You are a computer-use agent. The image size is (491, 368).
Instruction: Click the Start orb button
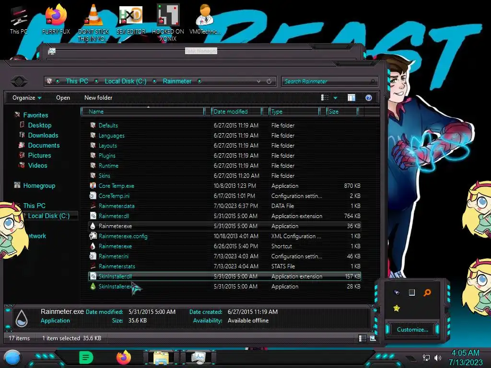click(12, 357)
